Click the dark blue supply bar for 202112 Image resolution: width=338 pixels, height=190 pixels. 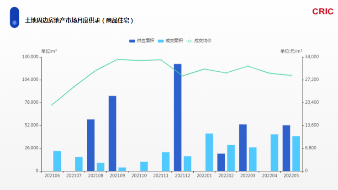click(178, 117)
